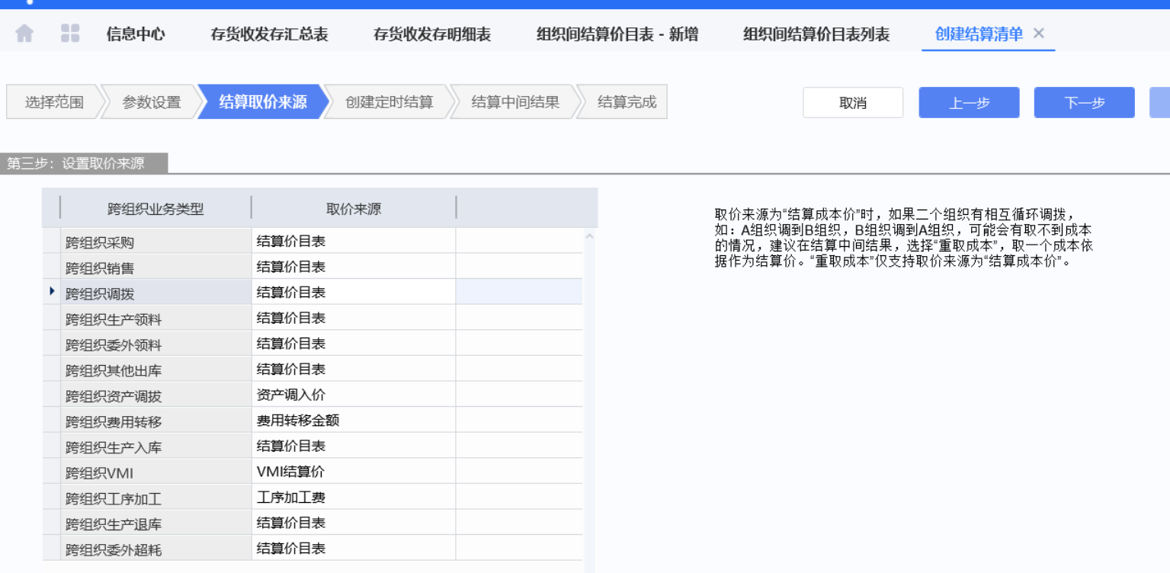This screenshot has height=573, width=1170.
Task: Open the app grid menu icon
Action: pos(70,34)
